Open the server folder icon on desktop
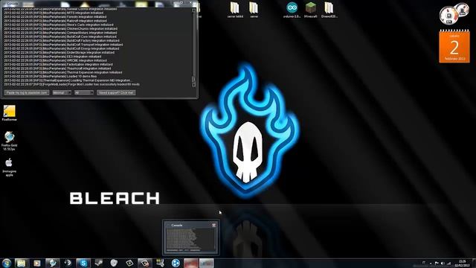476x268 pixels. (254, 10)
